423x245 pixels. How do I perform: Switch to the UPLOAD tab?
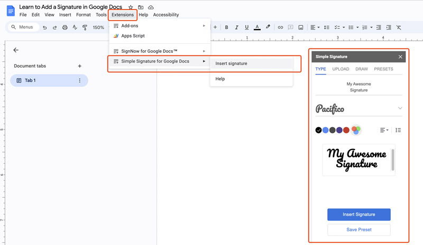coord(341,69)
